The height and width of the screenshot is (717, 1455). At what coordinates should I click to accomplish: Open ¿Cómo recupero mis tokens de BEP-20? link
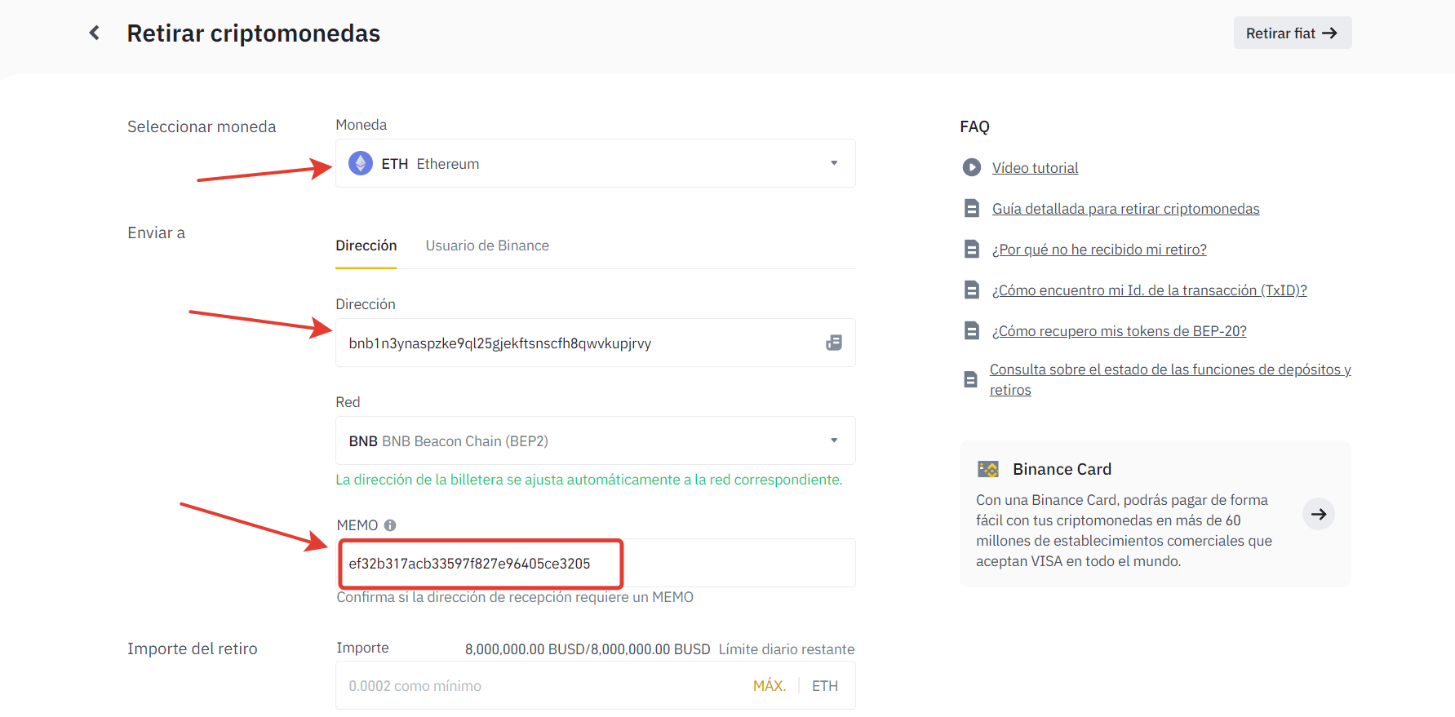pyautogui.click(x=1119, y=331)
